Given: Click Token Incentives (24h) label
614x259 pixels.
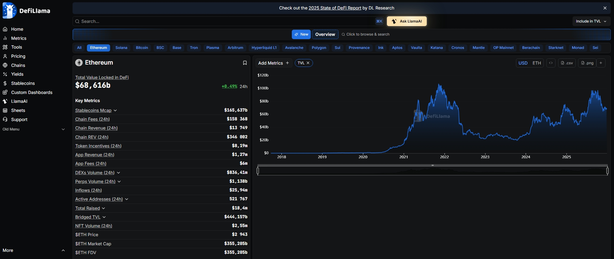Looking at the screenshot, I should coord(98,146).
